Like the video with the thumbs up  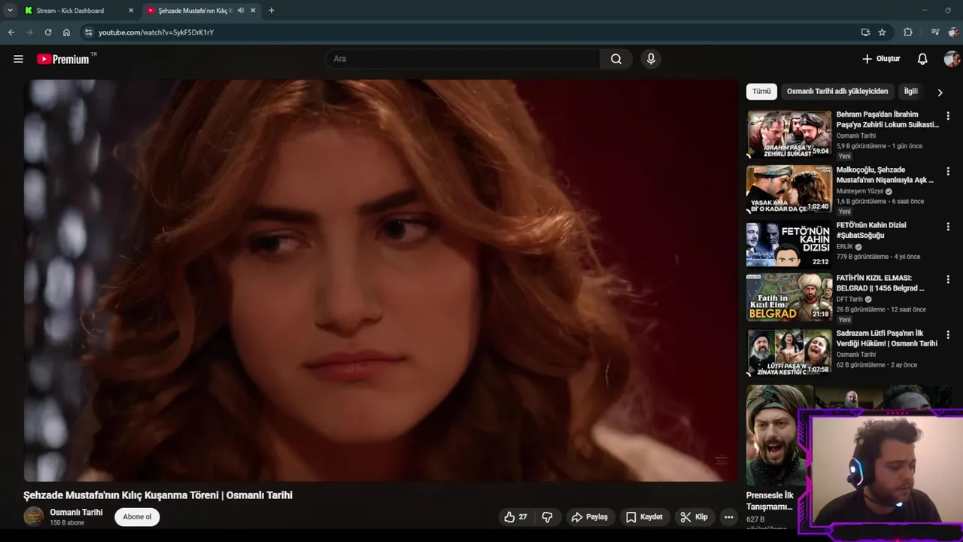[515, 517]
